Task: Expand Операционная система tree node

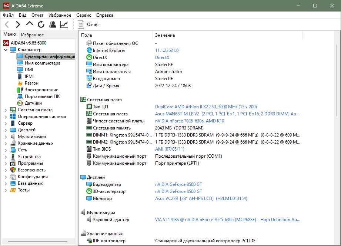Action: 6,117
